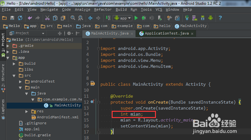Click the Find magnifier icon
This screenshot has width=251, height=140.
point(73,18)
